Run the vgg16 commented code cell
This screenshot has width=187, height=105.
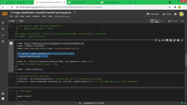click(11, 26)
